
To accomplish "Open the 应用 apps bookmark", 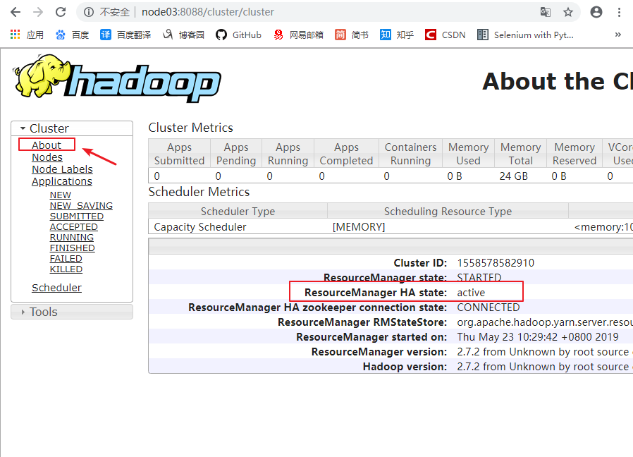I will point(27,35).
